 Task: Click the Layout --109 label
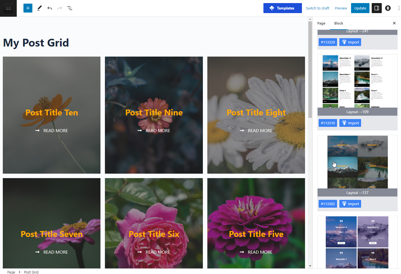point(357,112)
